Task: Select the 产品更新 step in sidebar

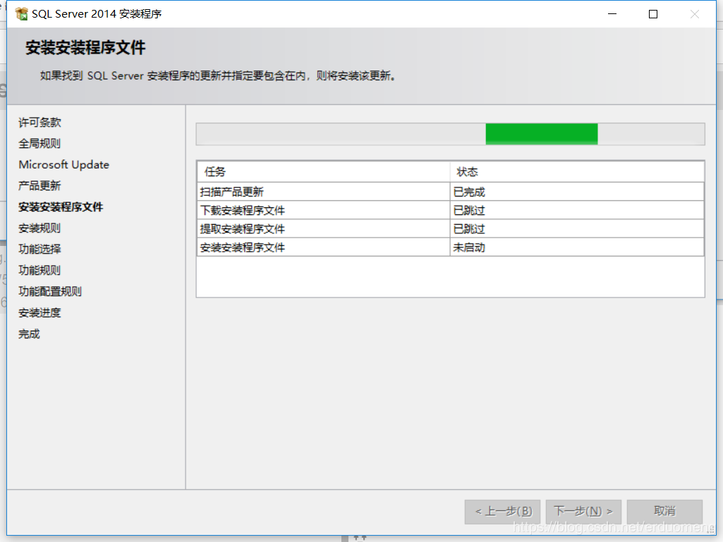Action: click(40, 186)
